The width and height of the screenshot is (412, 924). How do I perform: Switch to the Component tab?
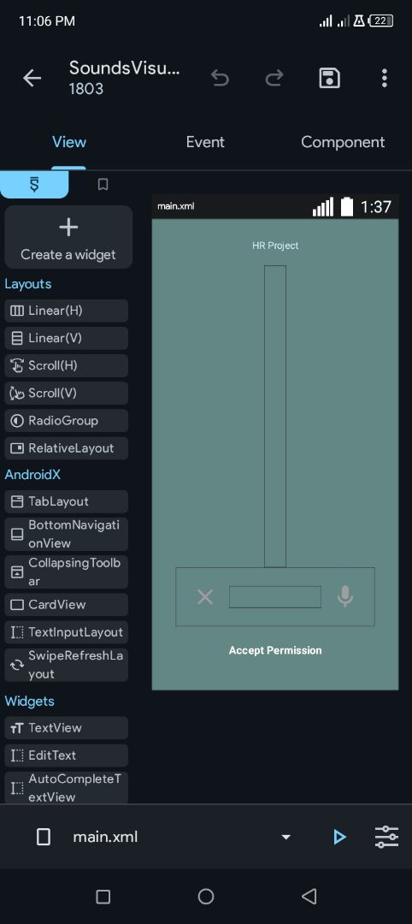(343, 142)
